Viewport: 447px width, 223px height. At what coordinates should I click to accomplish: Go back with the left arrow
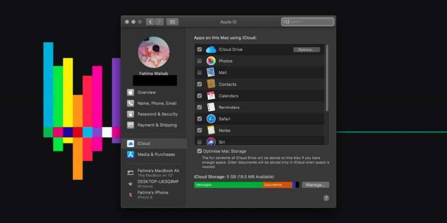coord(150,22)
